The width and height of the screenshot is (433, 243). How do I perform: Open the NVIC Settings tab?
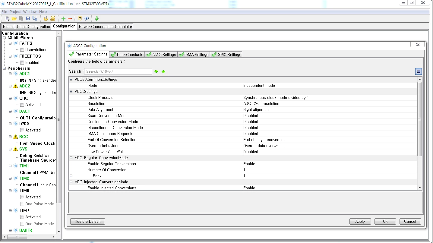(161, 55)
